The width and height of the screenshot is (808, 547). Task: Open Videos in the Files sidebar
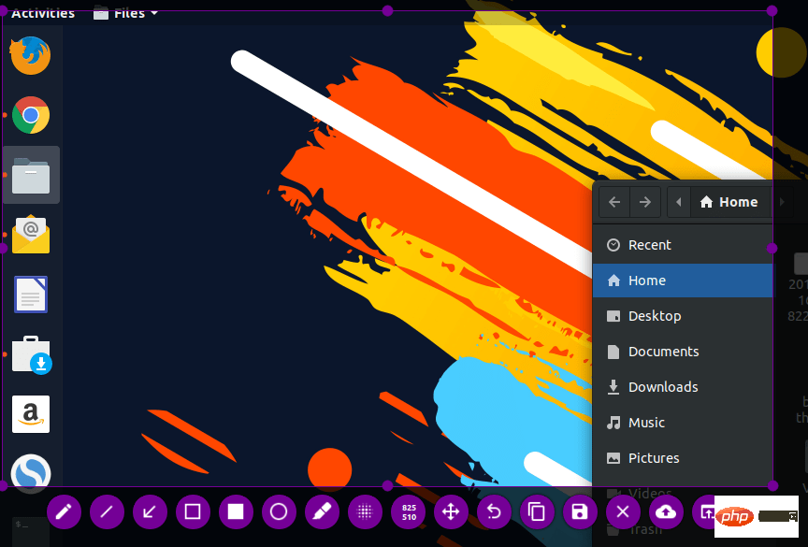683,494
